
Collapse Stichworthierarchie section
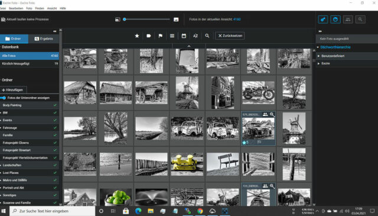(318, 47)
